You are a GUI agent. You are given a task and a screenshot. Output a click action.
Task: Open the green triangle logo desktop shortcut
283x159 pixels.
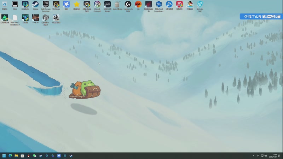click(x=5, y=19)
